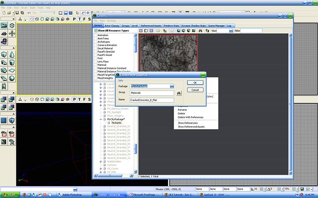Select the Cube brush builder
The height and width of the screenshot is (198, 318).
(x=4, y=55)
